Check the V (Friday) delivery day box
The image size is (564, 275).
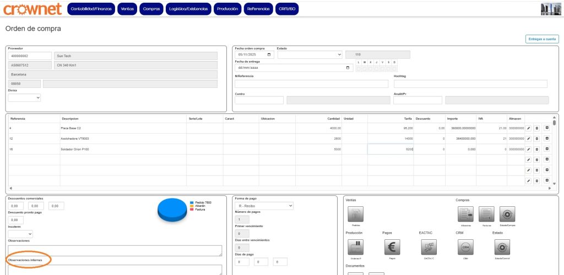click(381, 69)
